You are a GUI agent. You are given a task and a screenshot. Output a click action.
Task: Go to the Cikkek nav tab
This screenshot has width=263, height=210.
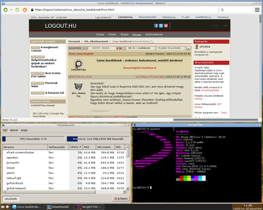(112, 34)
